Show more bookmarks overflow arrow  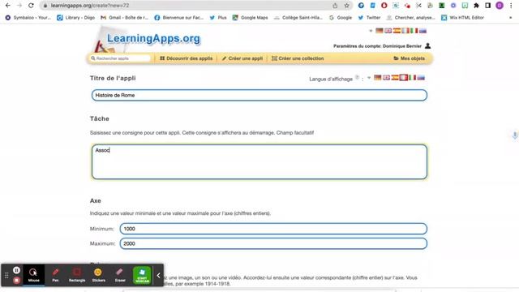(x=510, y=18)
